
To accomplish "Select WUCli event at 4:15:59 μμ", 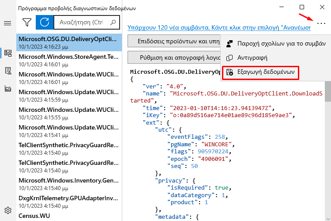I will (x=69, y=95).
